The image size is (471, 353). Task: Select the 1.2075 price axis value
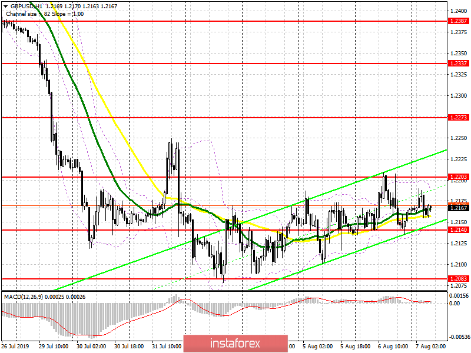[x=459, y=285]
